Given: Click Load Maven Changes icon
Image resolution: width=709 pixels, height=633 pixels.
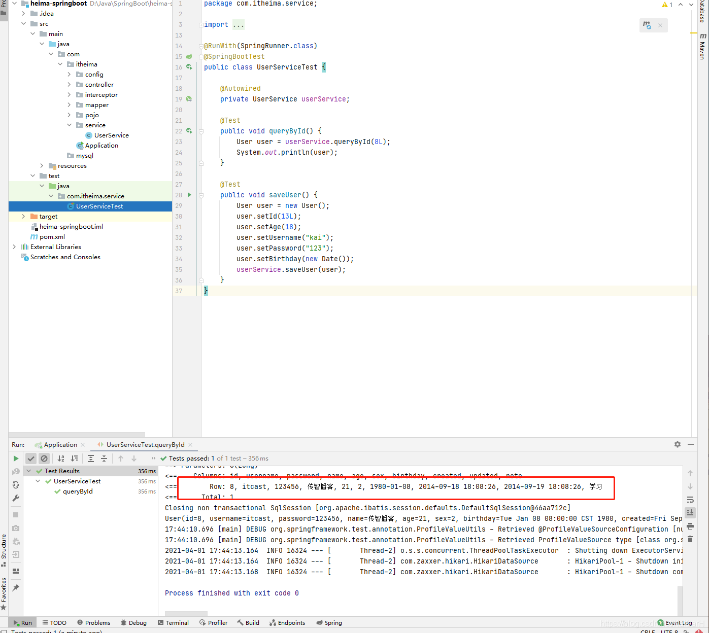Looking at the screenshot, I should 647,25.
